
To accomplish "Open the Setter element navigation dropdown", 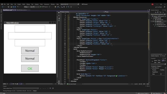I will [x=82, y=12].
